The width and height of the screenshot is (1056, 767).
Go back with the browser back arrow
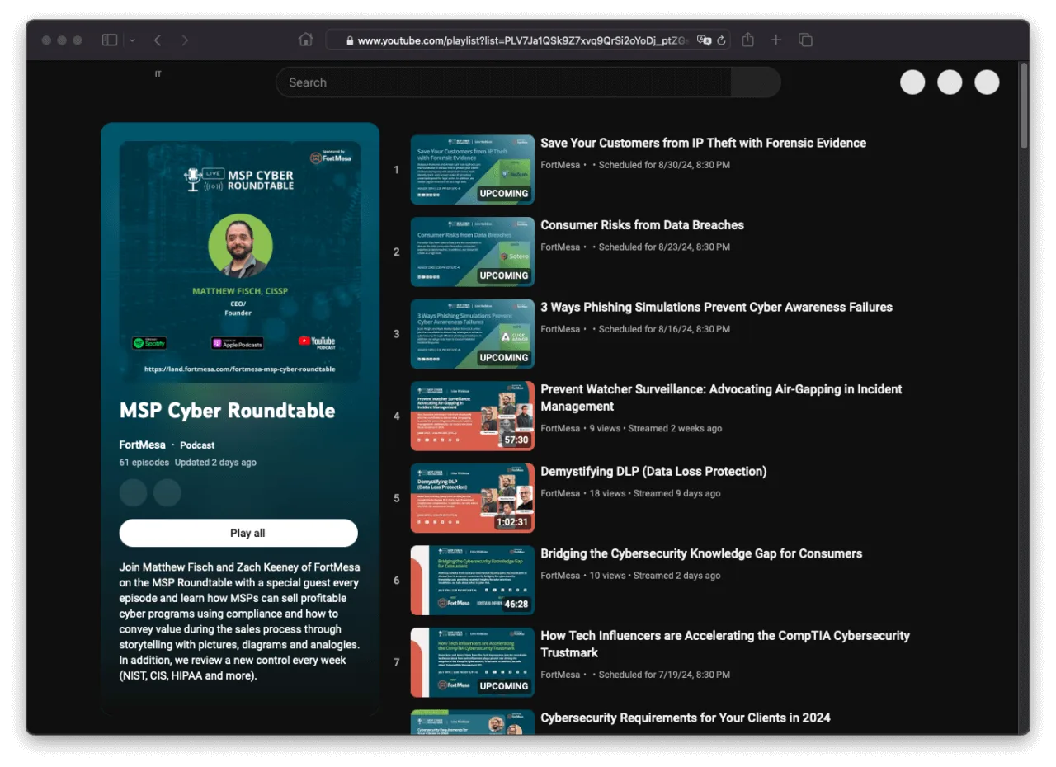click(158, 40)
